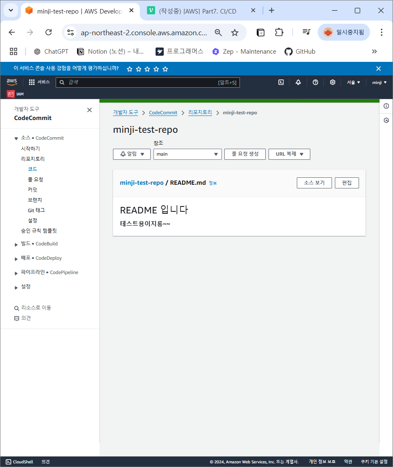Open the URL 복제 clone dropdown
393x467 pixels.
(x=289, y=154)
